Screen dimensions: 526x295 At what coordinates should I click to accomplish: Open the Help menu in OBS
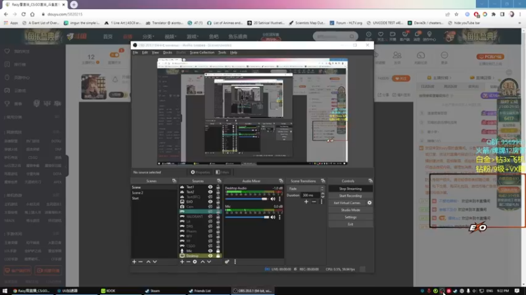(234, 52)
